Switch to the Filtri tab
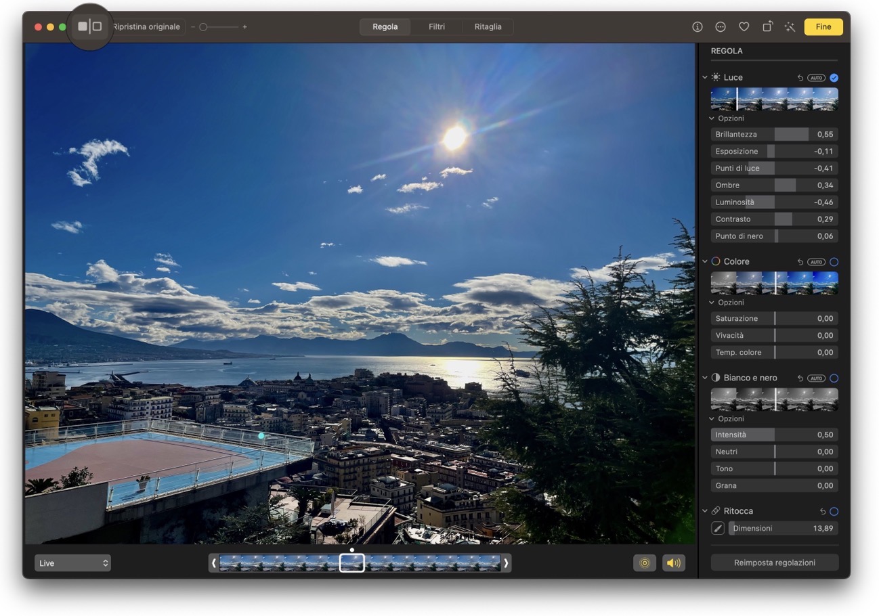Viewport: 879px width, 616px height. (436, 26)
